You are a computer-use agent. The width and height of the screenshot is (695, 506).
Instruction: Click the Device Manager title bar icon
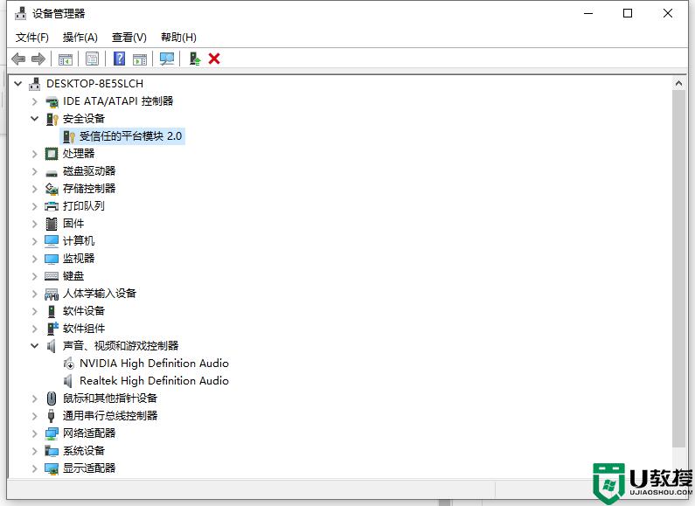[x=20, y=13]
